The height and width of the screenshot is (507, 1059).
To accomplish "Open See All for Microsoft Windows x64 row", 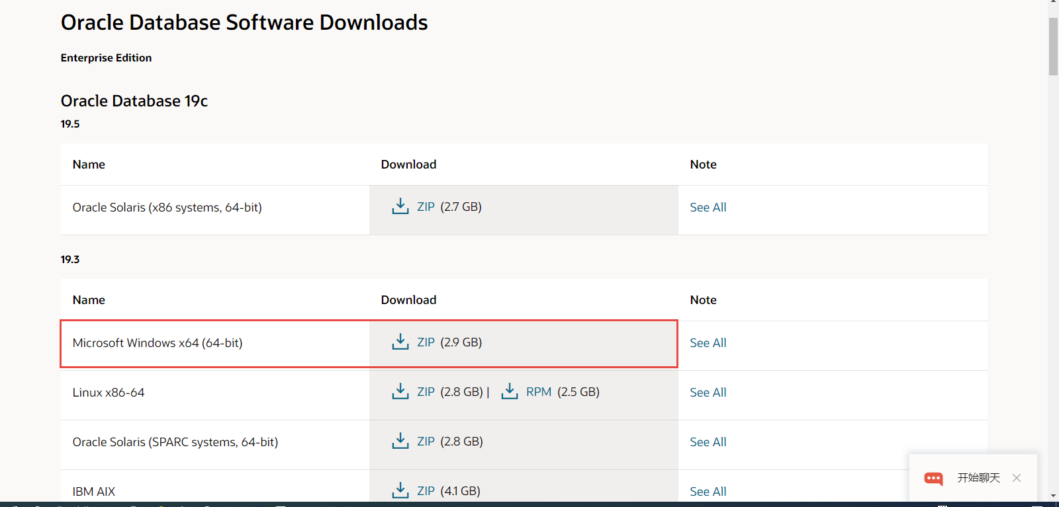I will point(708,343).
